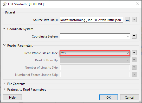Open Read Whole File at Once arrow menu
This screenshot has height=103, width=142.
pos(134,53)
